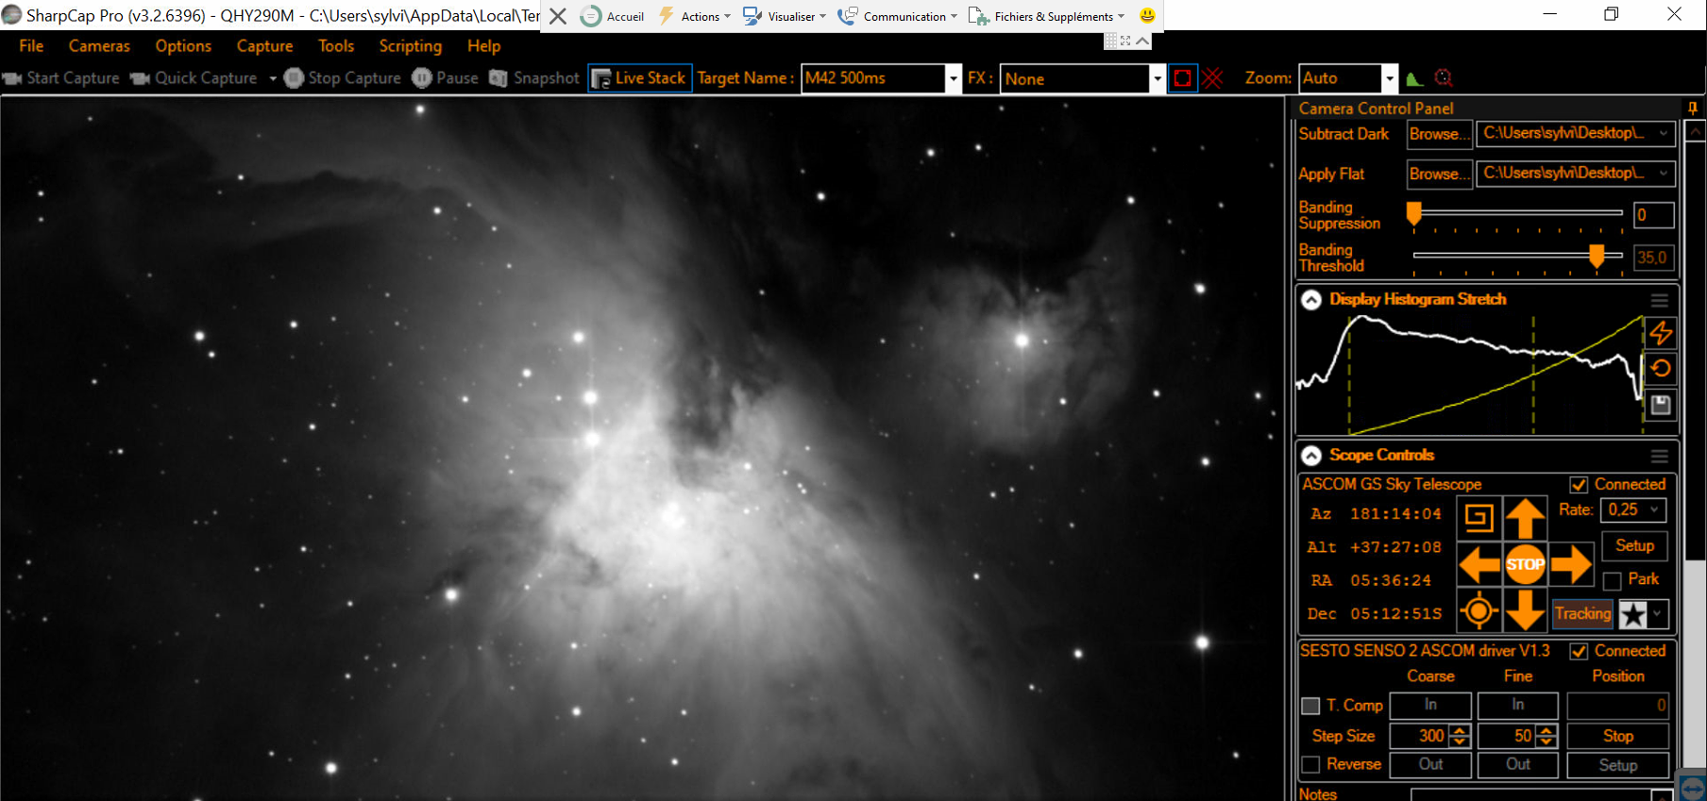Open the FX dropdown arrow

1157,78
